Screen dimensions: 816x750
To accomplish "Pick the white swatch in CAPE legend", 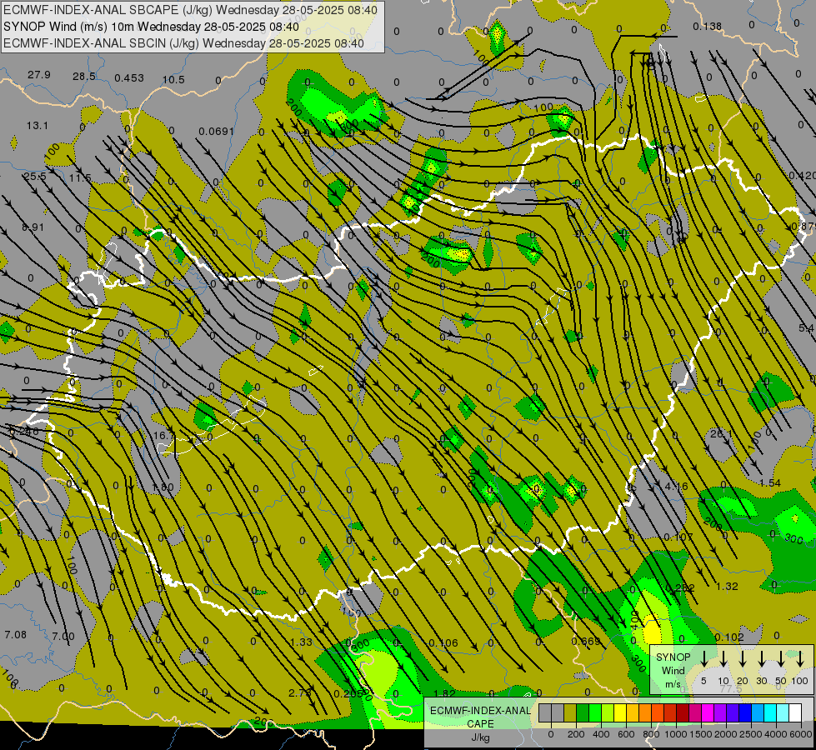I will pyautogui.click(x=795, y=713).
